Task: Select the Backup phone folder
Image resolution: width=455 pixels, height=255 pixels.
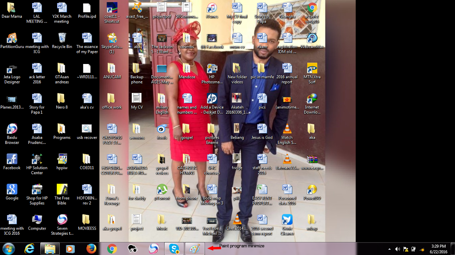Action: click(x=137, y=74)
